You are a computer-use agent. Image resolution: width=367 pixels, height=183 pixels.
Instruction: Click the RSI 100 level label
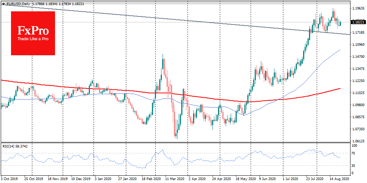click(x=355, y=146)
